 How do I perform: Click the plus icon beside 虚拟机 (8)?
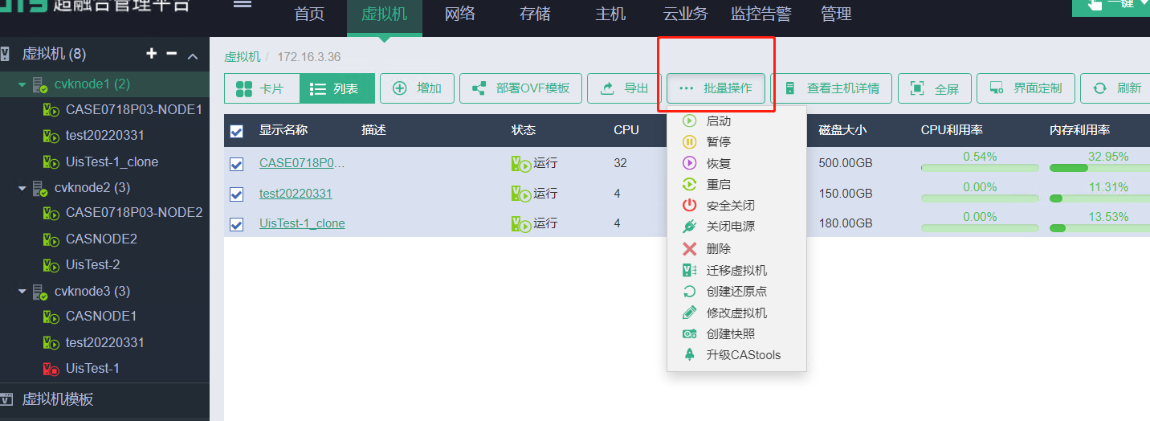[151, 54]
